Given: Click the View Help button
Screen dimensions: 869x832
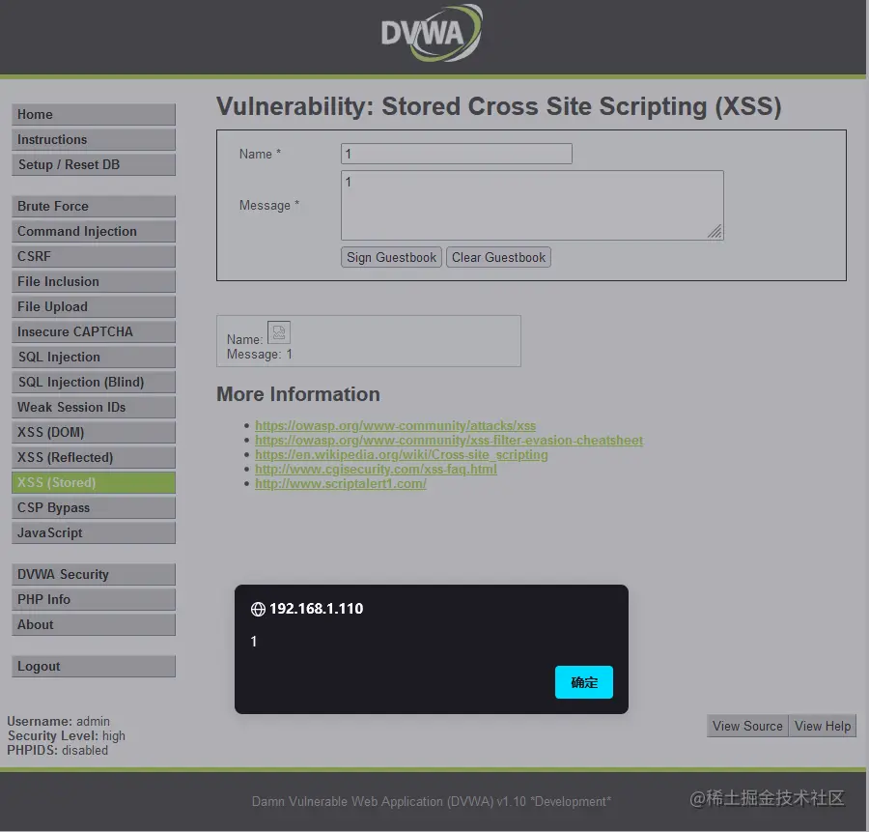Looking at the screenshot, I should (x=823, y=726).
